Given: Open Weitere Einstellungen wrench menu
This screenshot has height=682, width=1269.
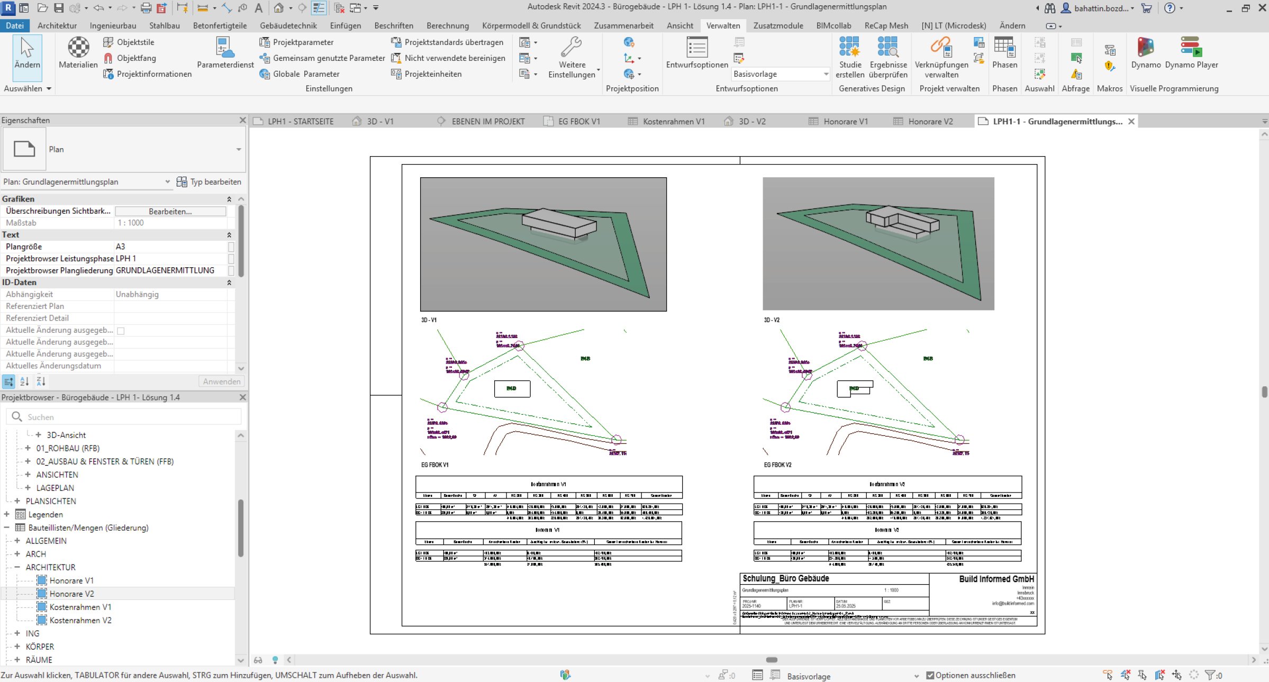Looking at the screenshot, I should coord(572,57).
